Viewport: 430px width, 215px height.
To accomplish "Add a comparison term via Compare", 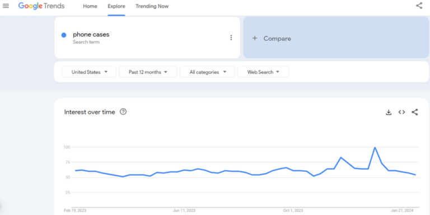I will (x=336, y=38).
